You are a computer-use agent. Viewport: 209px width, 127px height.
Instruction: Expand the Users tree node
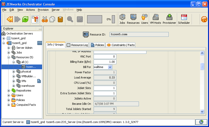9,95
